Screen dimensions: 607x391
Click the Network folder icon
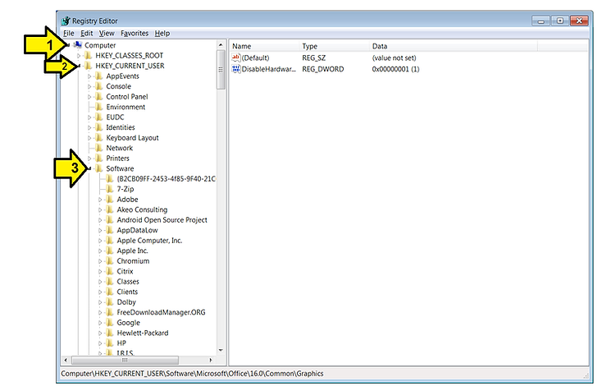(x=99, y=148)
